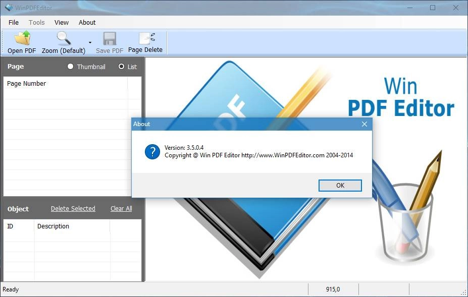Click the question mark icon in About dialog

pyautogui.click(x=152, y=152)
